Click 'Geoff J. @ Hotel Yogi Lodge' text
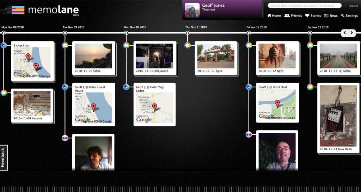This screenshot has width=361, height=192. pos(150,89)
